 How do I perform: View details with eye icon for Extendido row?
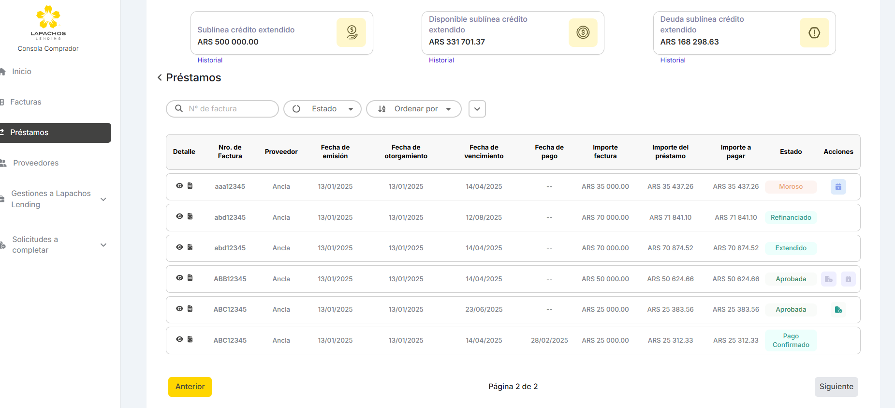179,247
